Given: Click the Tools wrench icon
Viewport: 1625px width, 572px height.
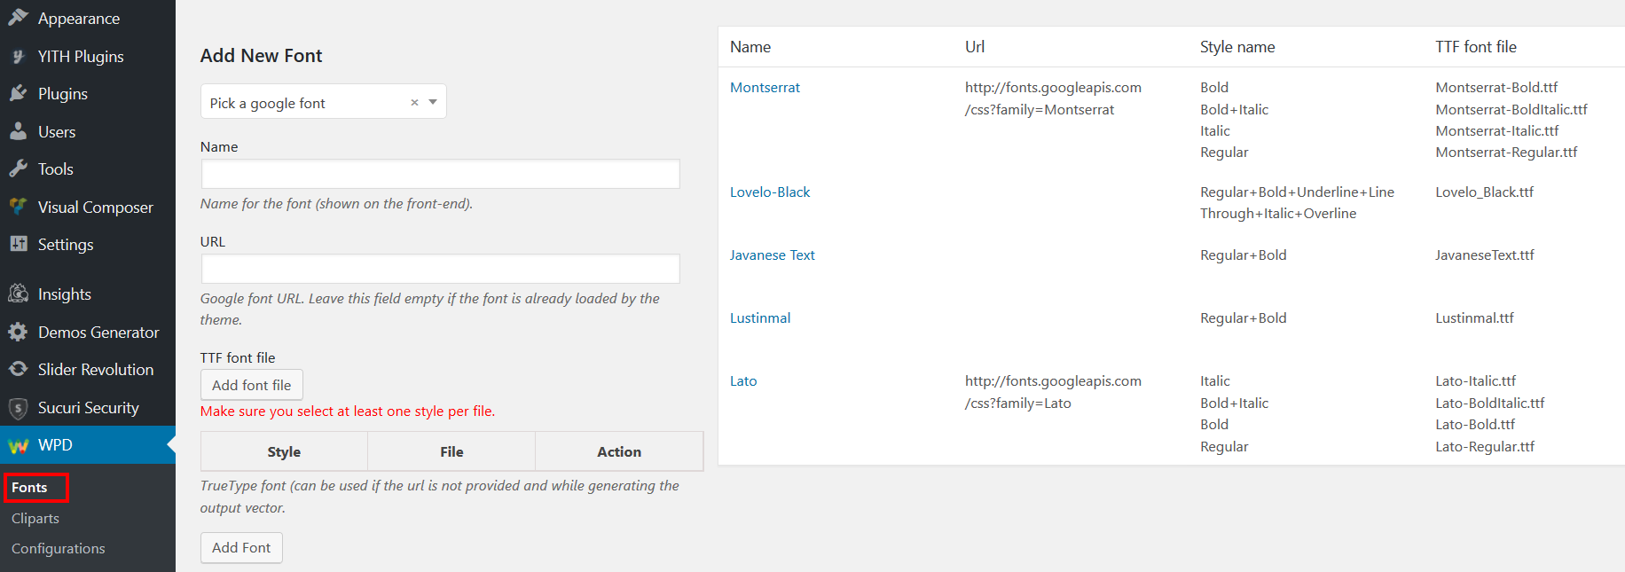Looking at the screenshot, I should point(18,168).
